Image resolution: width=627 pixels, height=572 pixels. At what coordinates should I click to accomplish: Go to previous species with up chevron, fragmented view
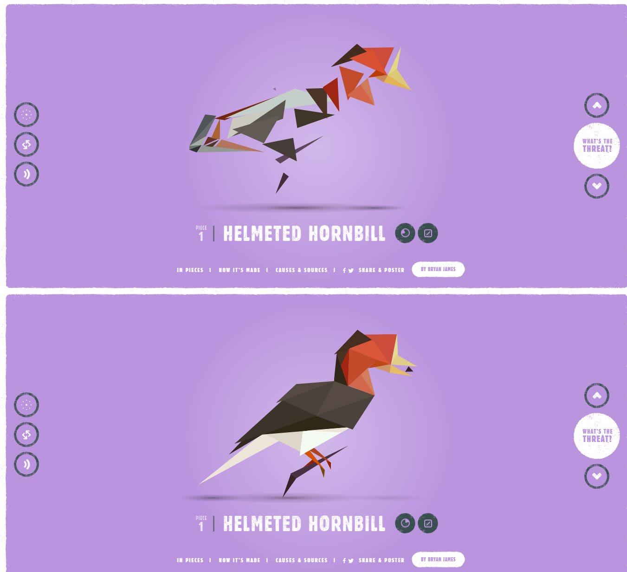click(597, 105)
